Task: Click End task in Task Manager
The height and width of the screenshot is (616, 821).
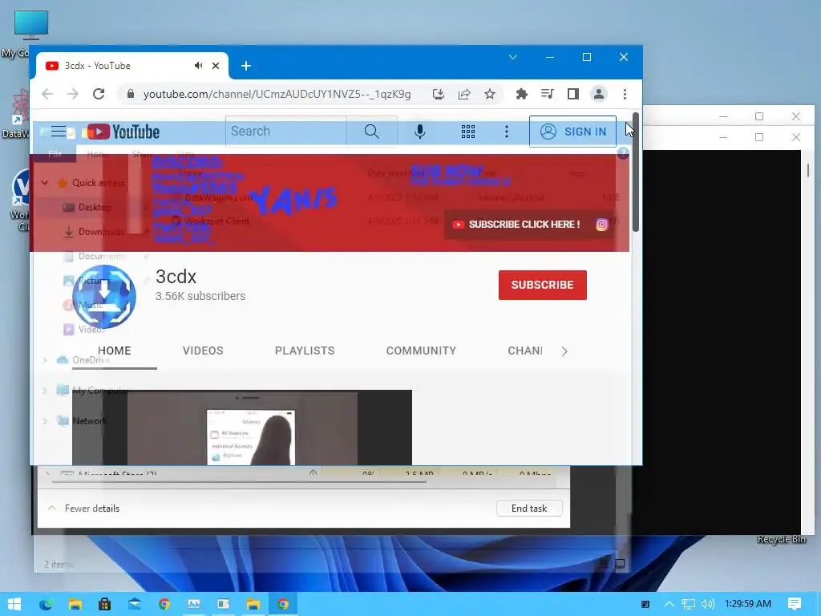Action: (529, 508)
